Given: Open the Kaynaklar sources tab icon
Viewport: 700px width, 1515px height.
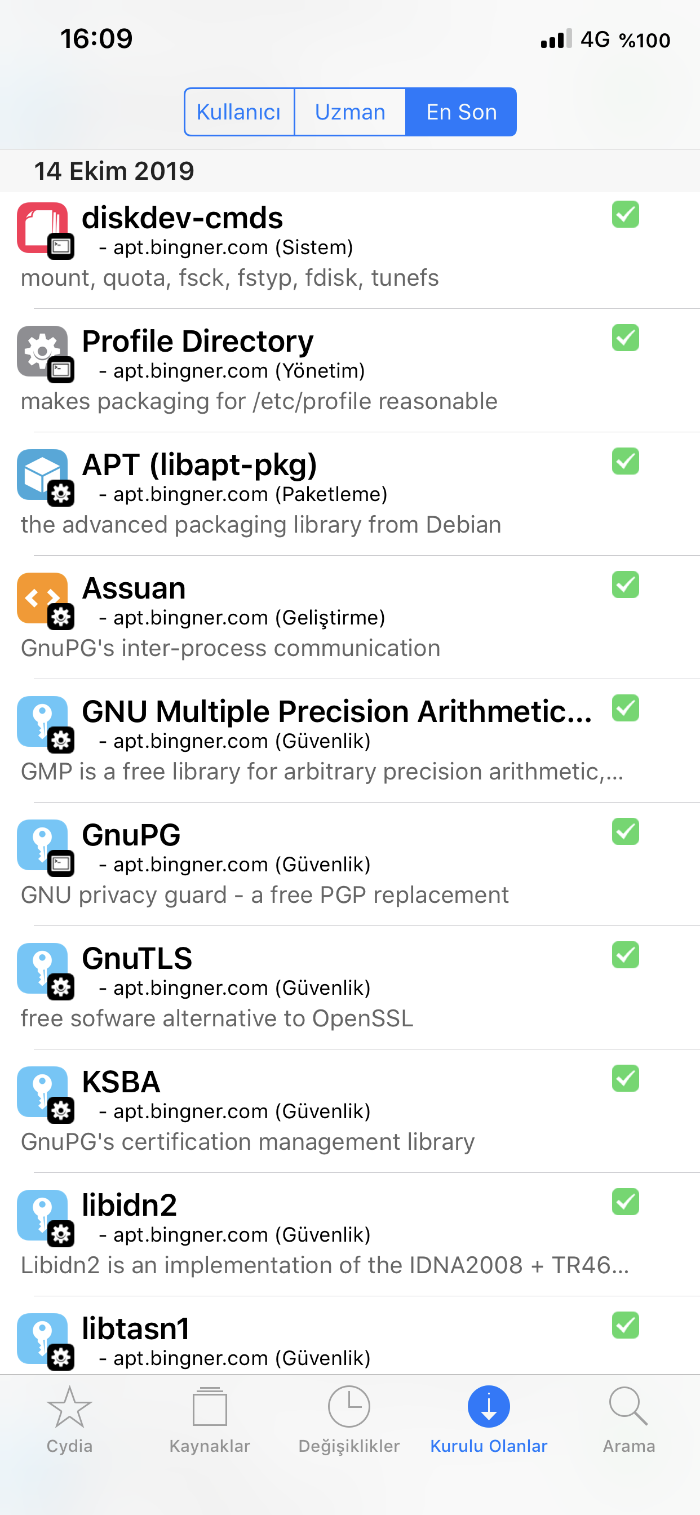Looking at the screenshot, I should point(210,1407).
